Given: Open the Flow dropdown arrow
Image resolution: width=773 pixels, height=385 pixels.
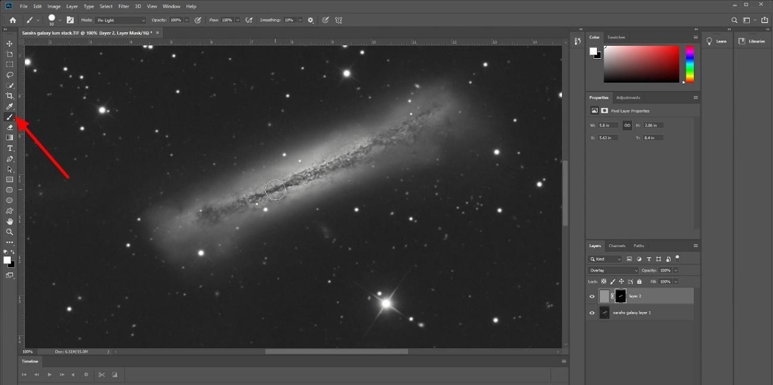Looking at the screenshot, I should coord(238,20).
